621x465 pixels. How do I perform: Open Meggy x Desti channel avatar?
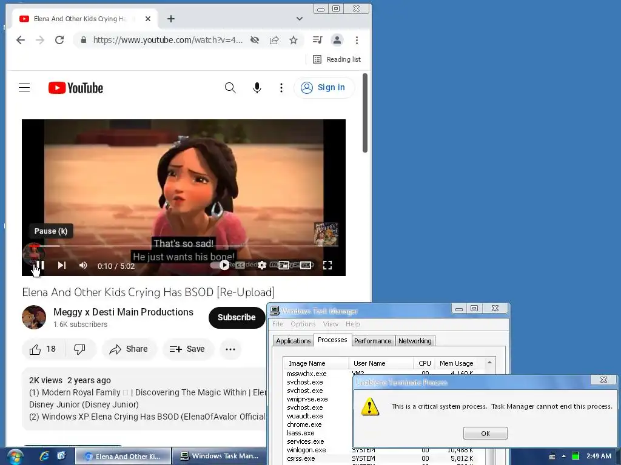tap(34, 317)
